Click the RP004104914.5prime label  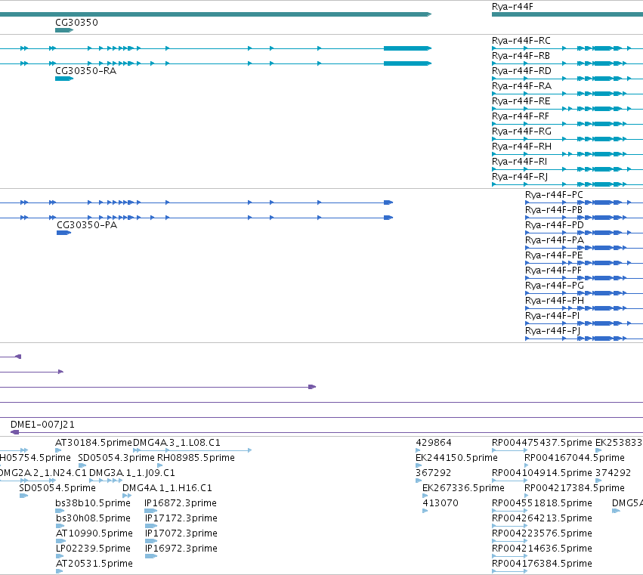[x=542, y=473]
